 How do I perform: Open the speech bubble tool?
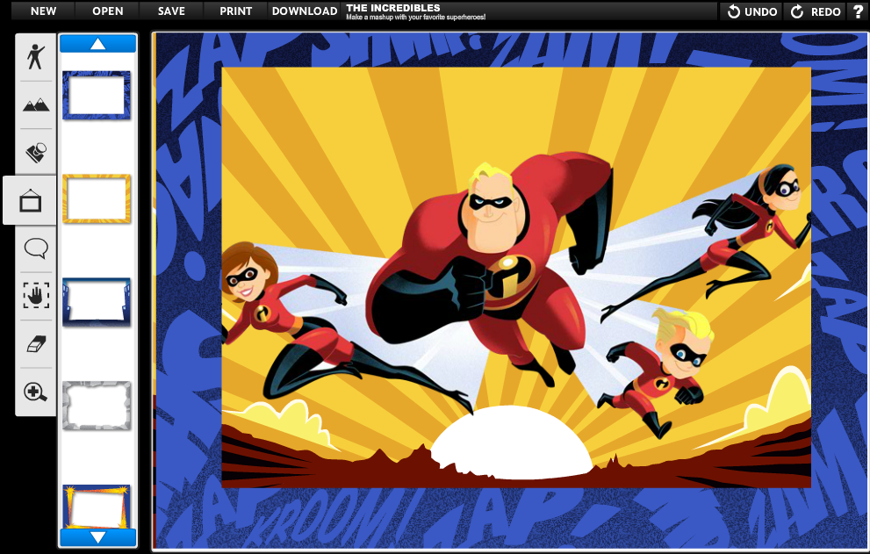pos(36,248)
